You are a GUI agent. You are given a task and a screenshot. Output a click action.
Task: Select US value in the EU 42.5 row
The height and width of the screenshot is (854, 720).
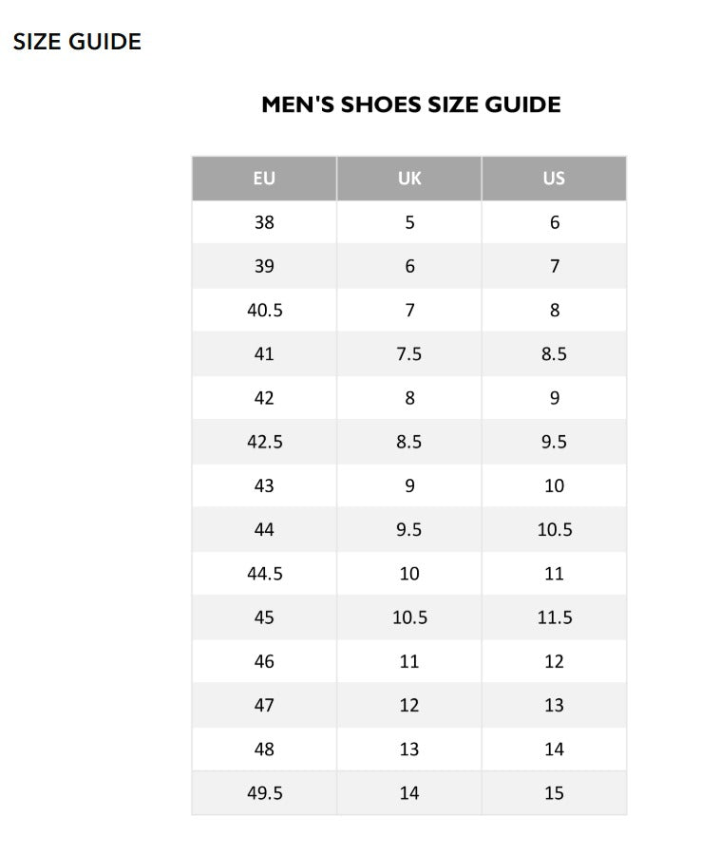(x=554, y=442)
